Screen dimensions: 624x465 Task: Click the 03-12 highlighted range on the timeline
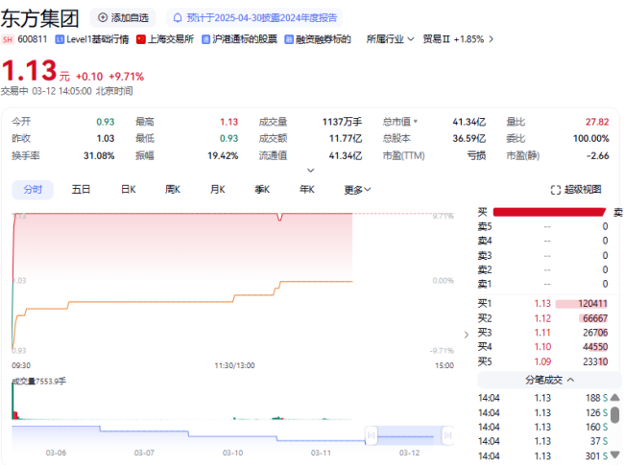click(410, 435)
